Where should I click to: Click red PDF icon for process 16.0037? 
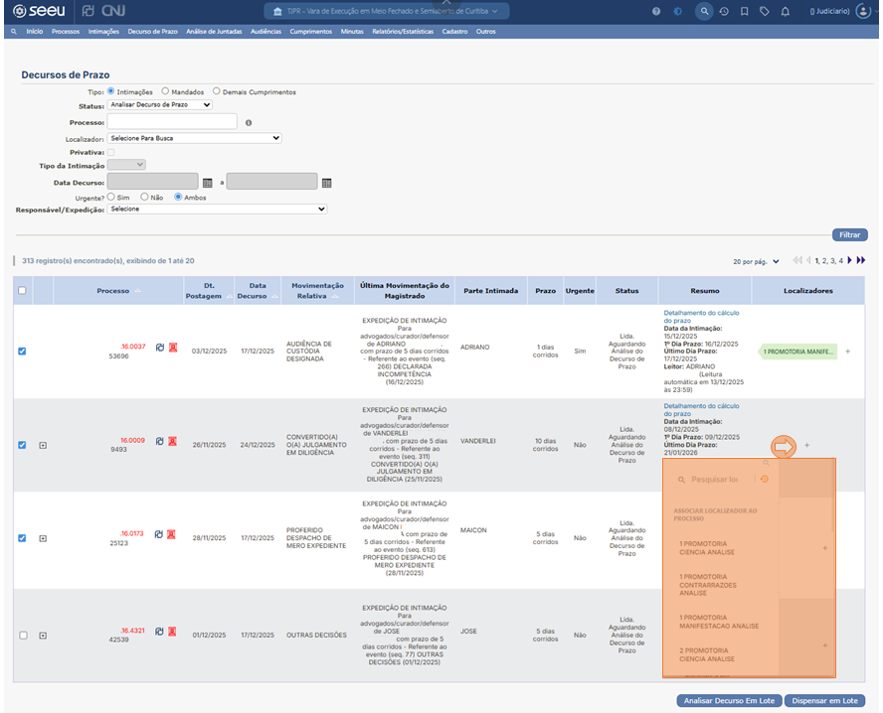pos(172,348)
